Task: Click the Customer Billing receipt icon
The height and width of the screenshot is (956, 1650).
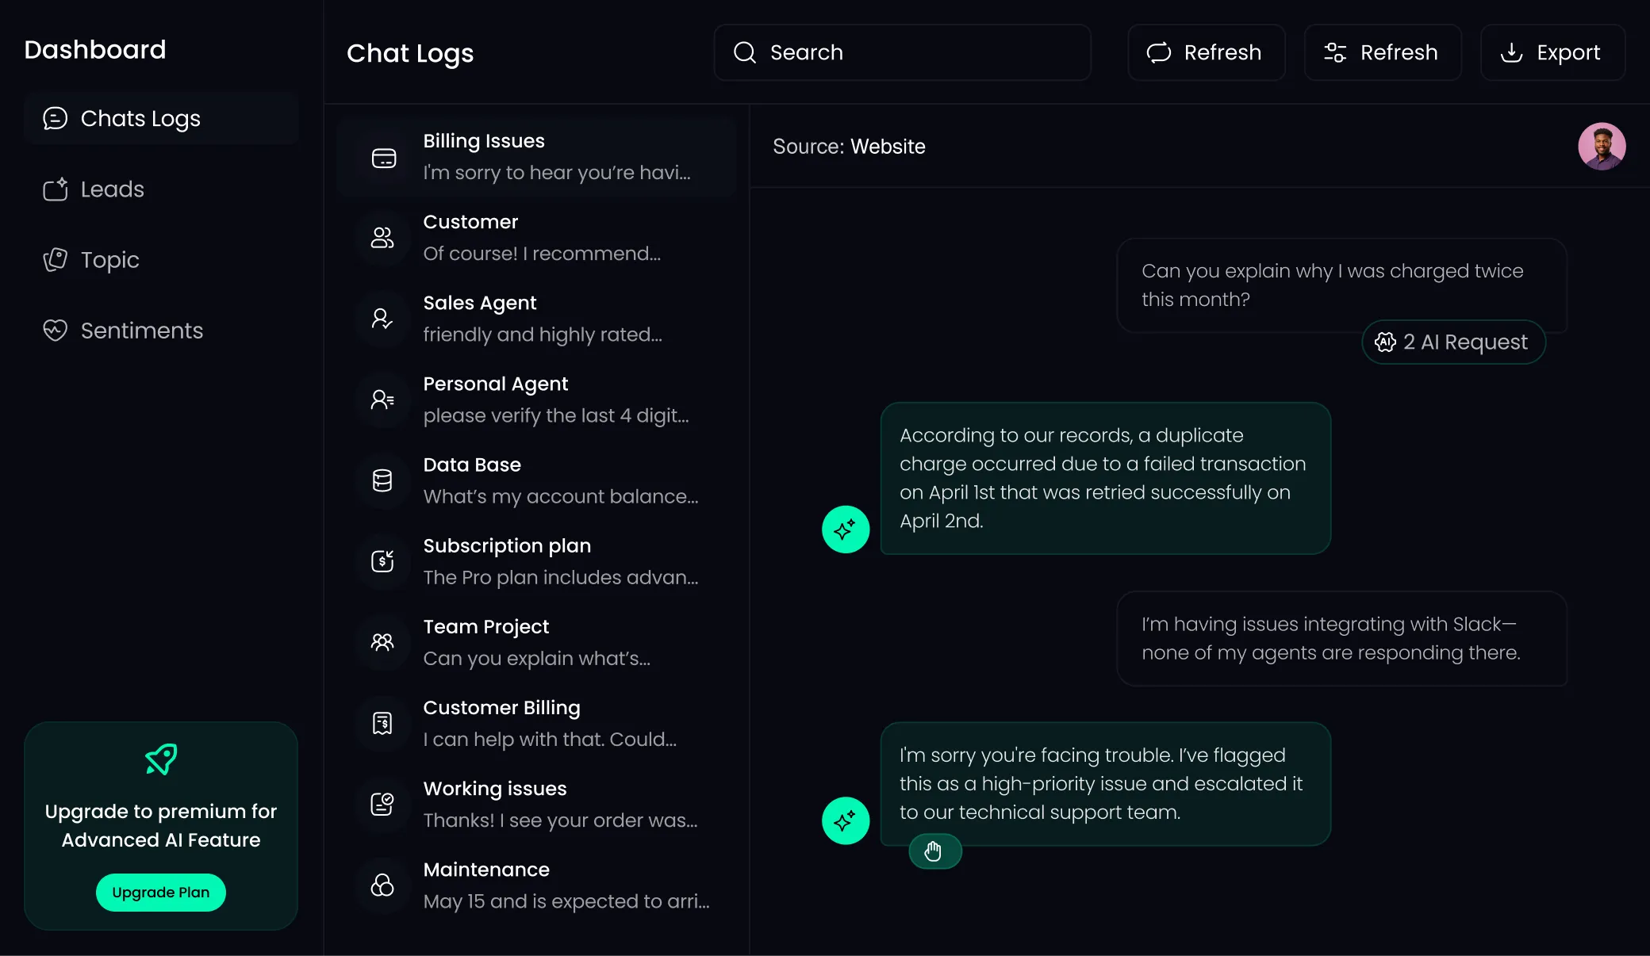Action: pos(382,723)
